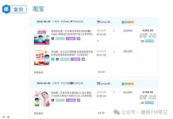The image size is (173, 119).
Task: Select the struck-through ¥240.00 original price
Action: pyautogui.click(x=101, y=92)
